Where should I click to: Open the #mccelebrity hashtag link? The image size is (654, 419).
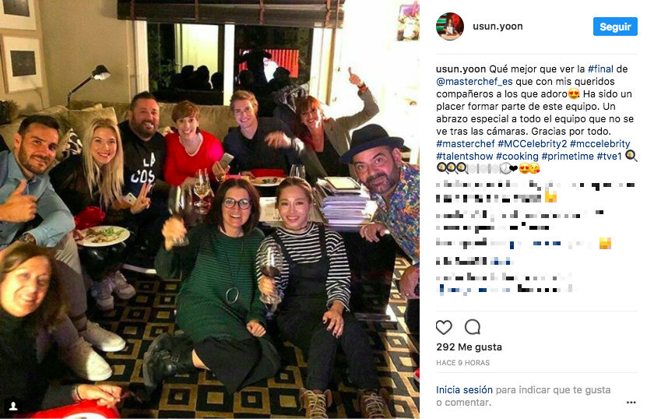point(599,144)
